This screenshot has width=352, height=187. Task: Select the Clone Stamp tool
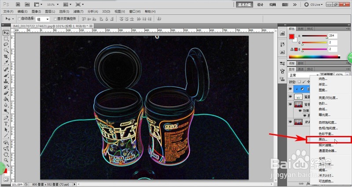(6, 81)
